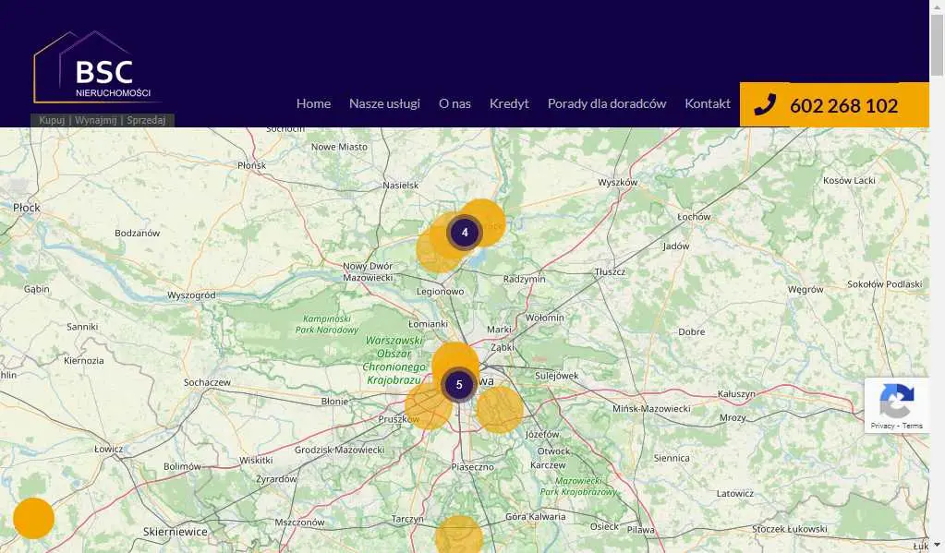Click the 'Sprzedaj' word under the logo
The height and width of the screenshot is (553, 945).
[x=146, y=121]
